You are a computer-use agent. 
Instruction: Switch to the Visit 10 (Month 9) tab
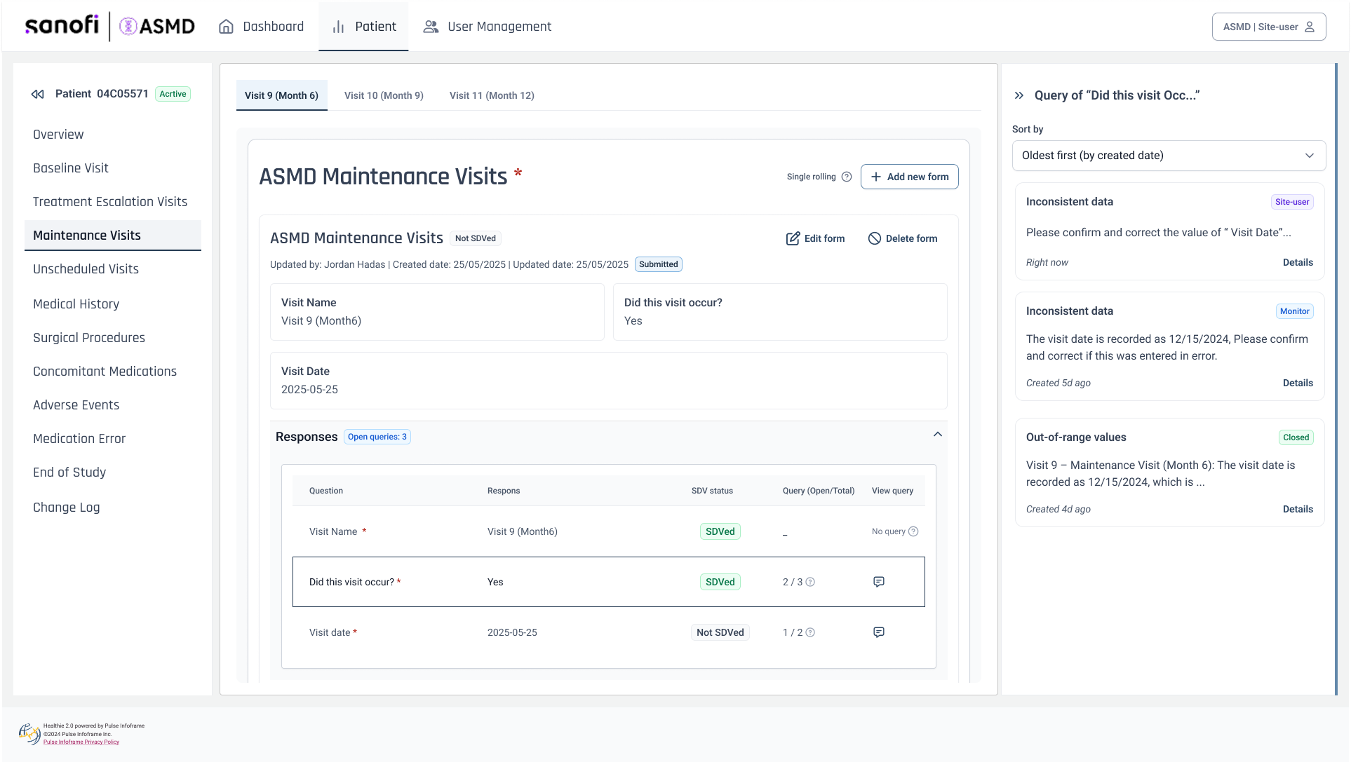point(384,95)
